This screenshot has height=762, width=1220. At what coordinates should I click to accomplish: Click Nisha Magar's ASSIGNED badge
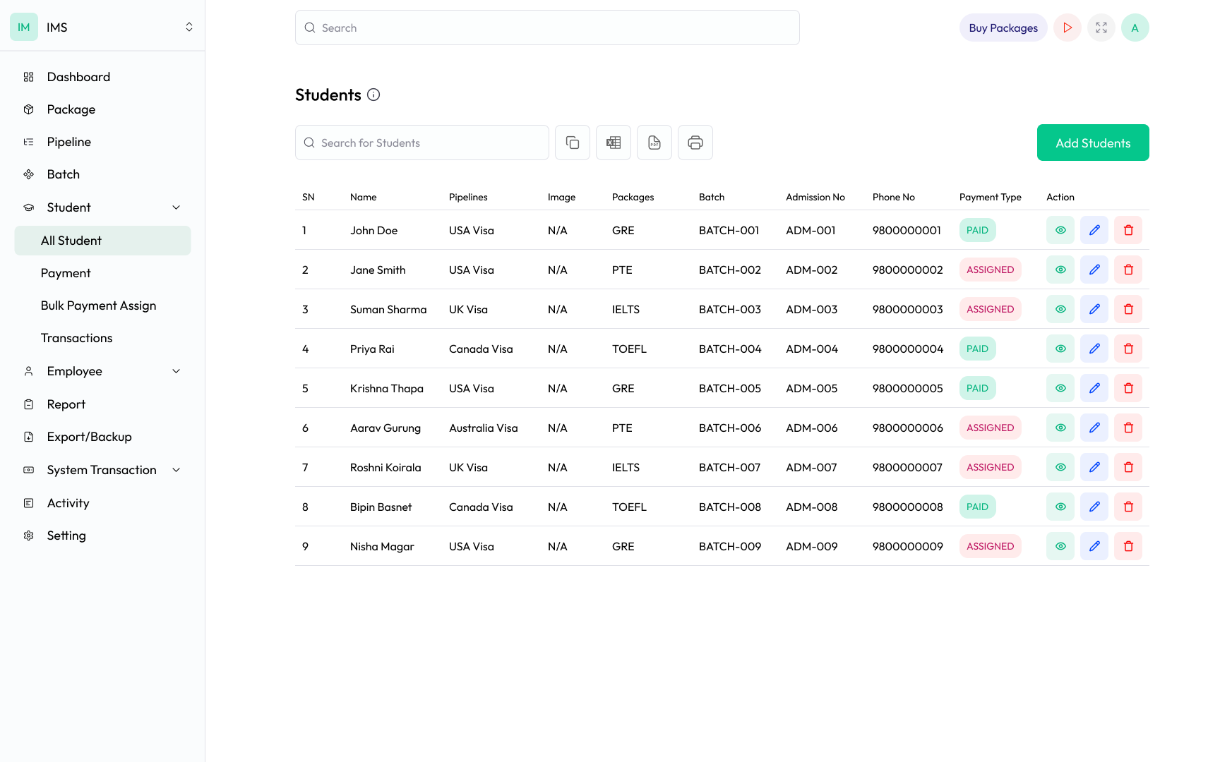tap(990, 546)
